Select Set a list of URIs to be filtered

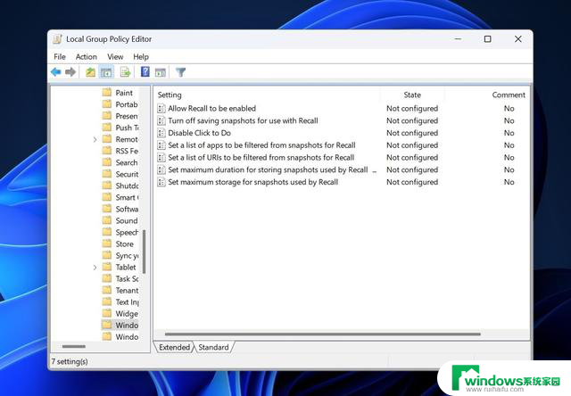coord(261,158)
